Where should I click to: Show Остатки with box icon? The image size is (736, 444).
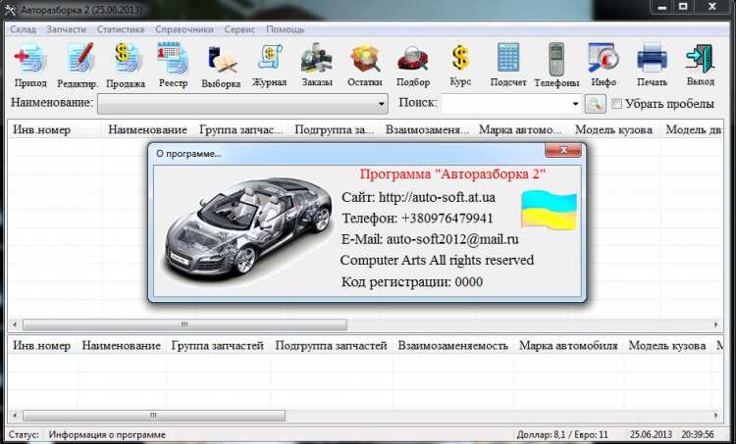coord(365,58)
